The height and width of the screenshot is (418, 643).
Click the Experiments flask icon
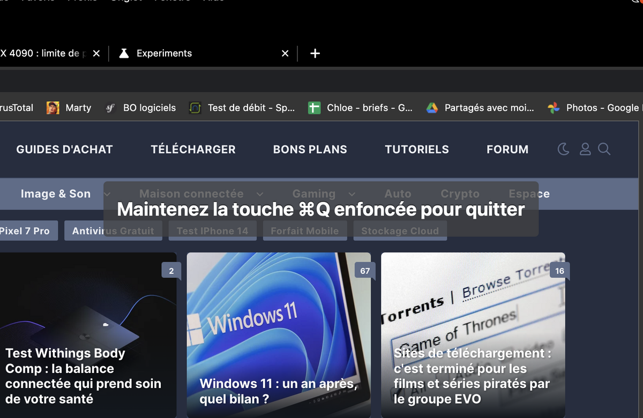click(124, 53)
